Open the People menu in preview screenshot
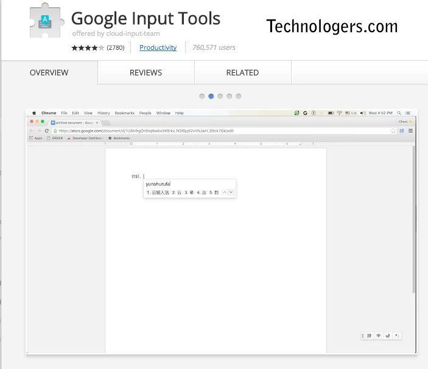This screenshot has width=428, height=369. coord(146,113)
